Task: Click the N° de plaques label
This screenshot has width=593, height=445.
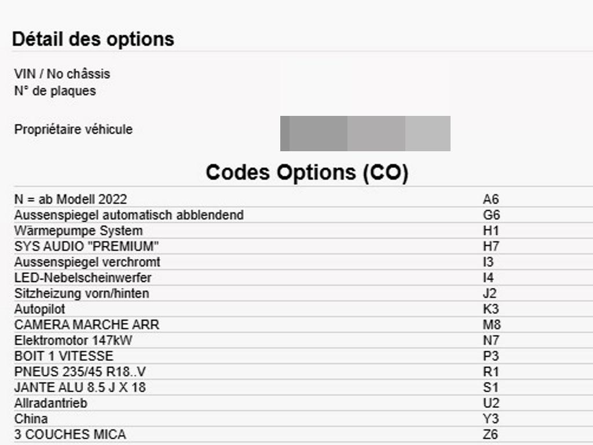Action: (x=55, y=91)
